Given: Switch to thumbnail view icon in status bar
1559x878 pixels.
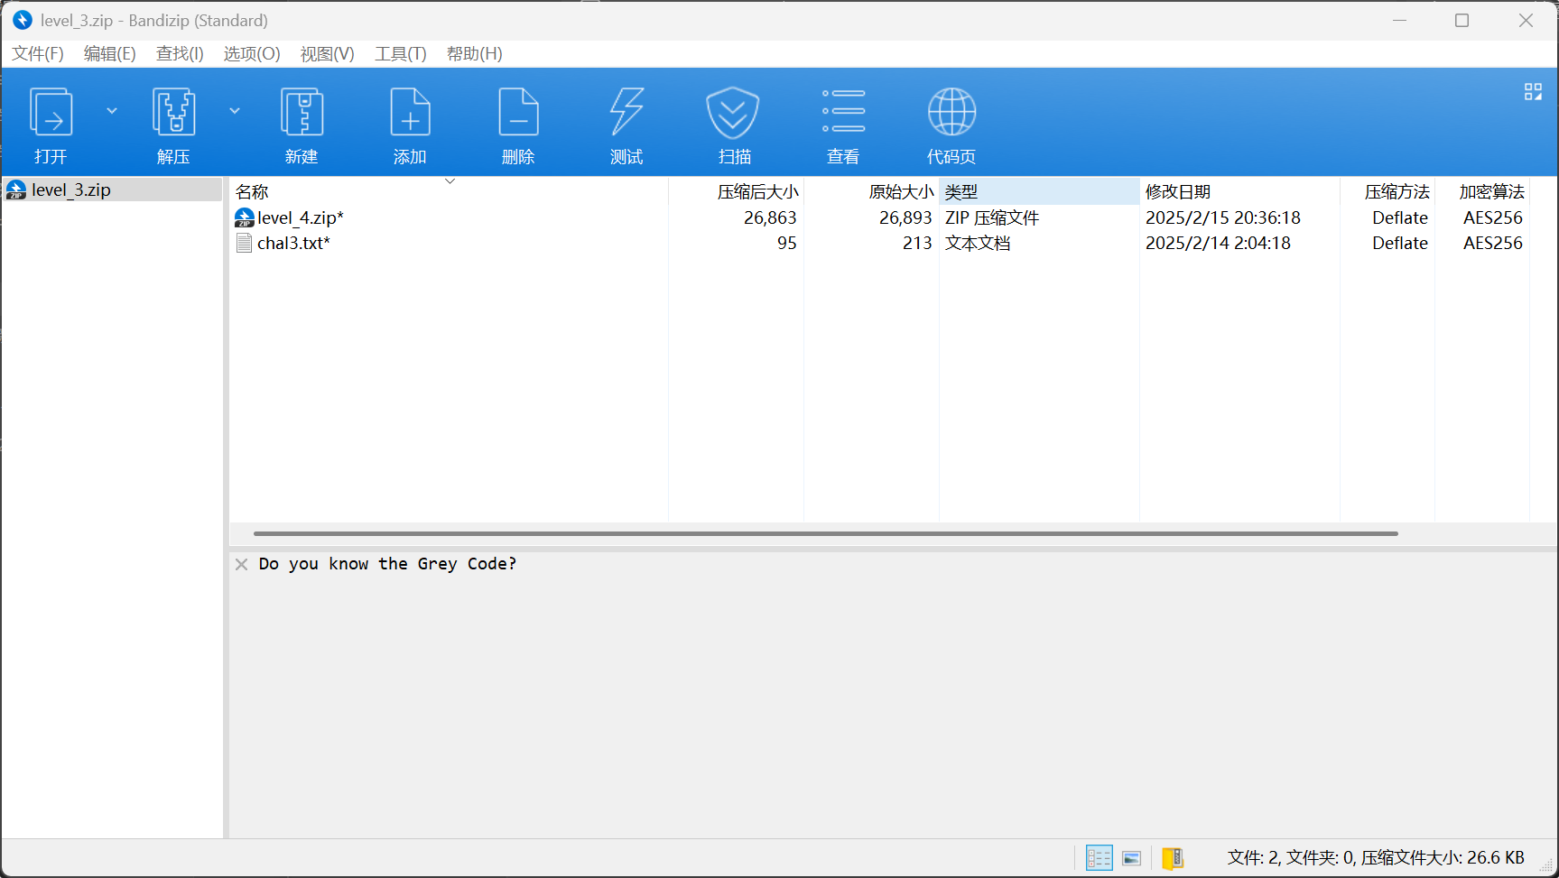Looking at the screenshot, I should tap(1132, 858).
